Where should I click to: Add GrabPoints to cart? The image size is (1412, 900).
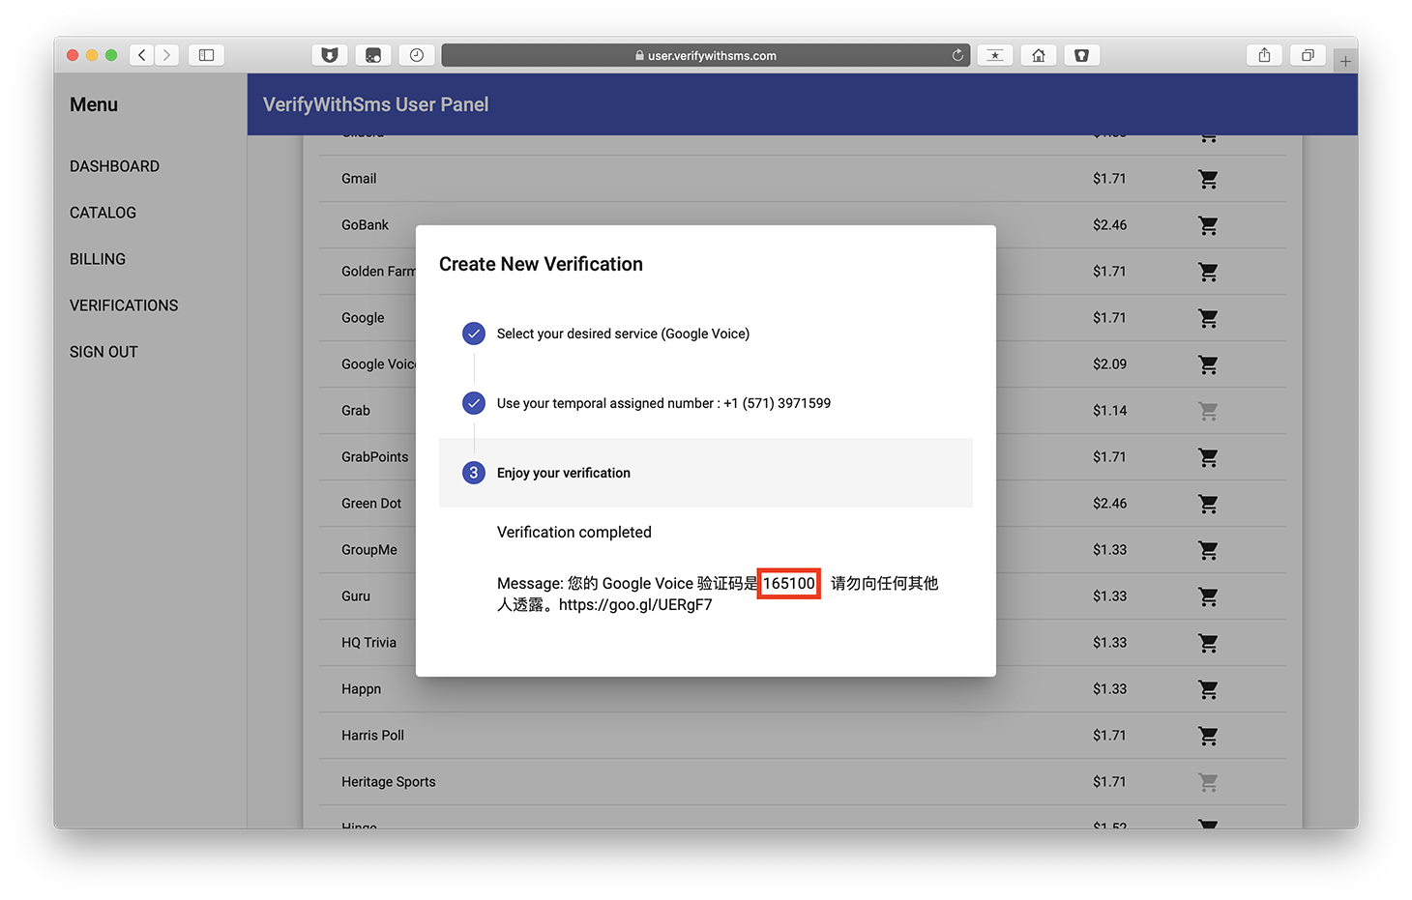click(x=1208, y=457)
